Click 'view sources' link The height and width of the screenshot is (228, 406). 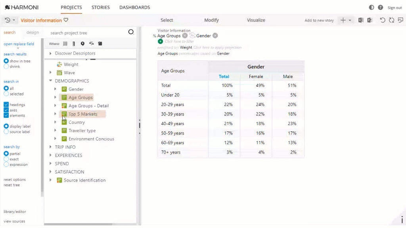pos(14,221)
